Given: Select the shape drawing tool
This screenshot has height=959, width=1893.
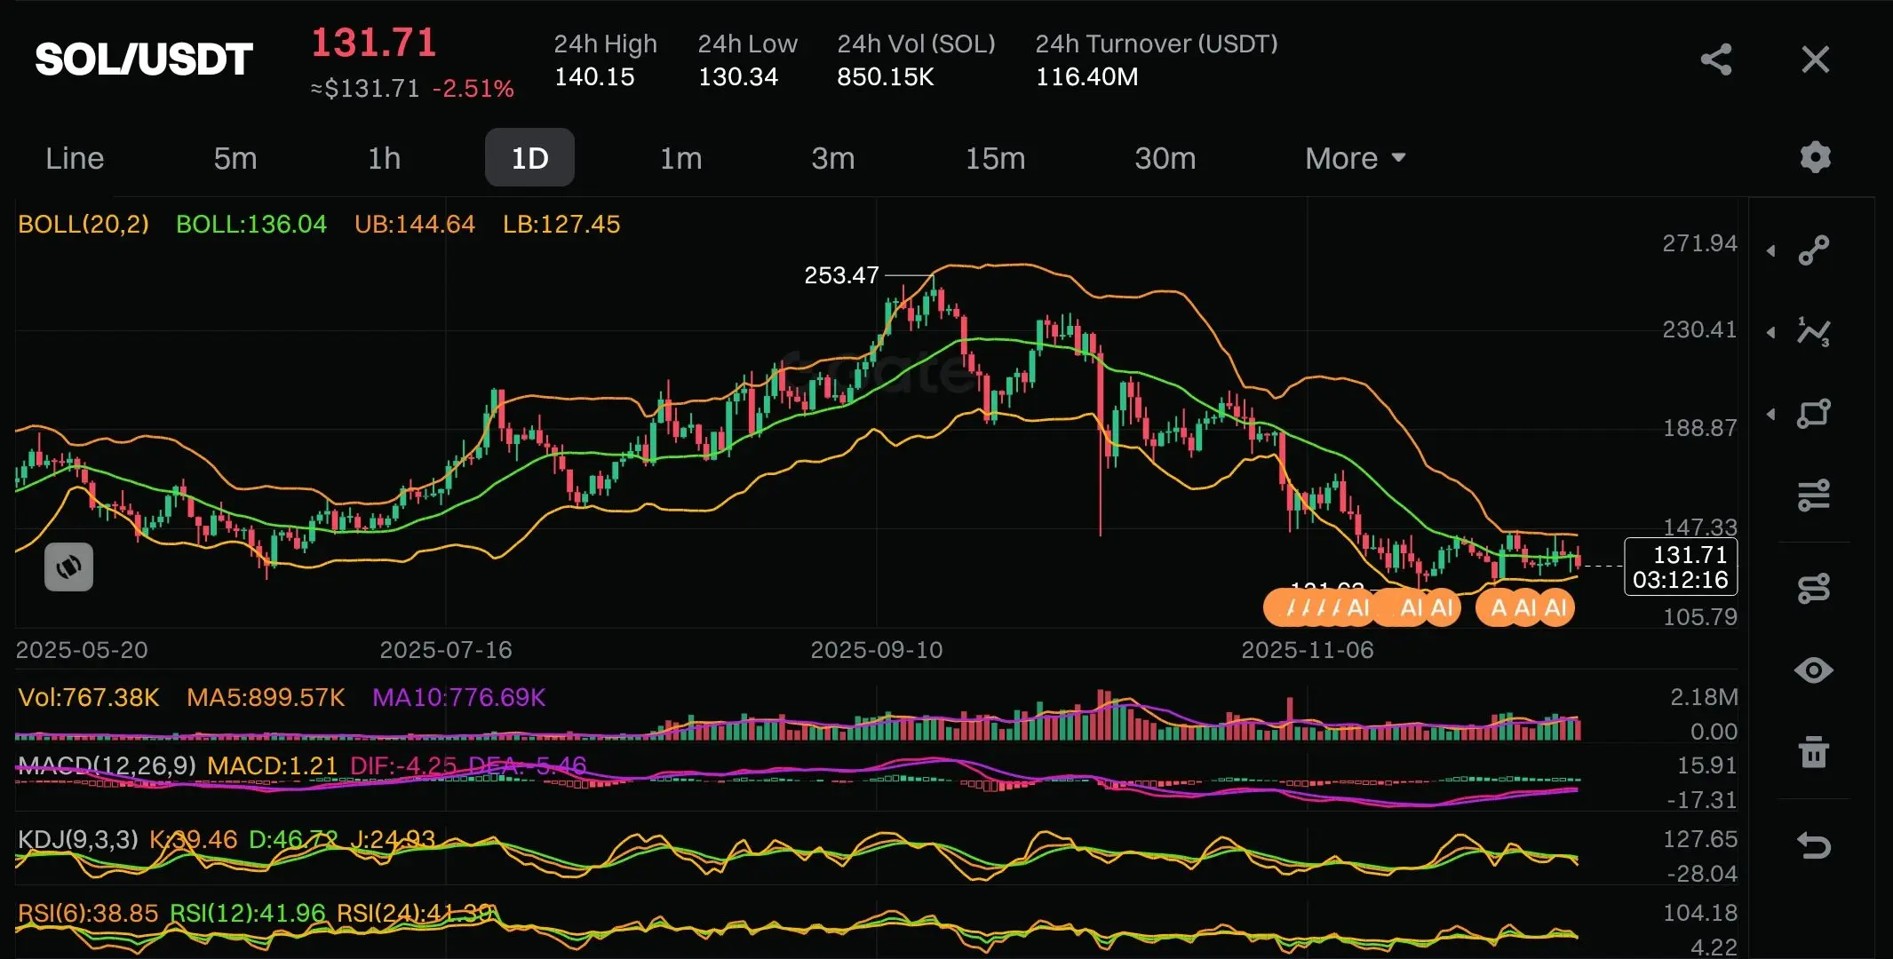Looking at the screenshot, I should (x=1813, y=413).
